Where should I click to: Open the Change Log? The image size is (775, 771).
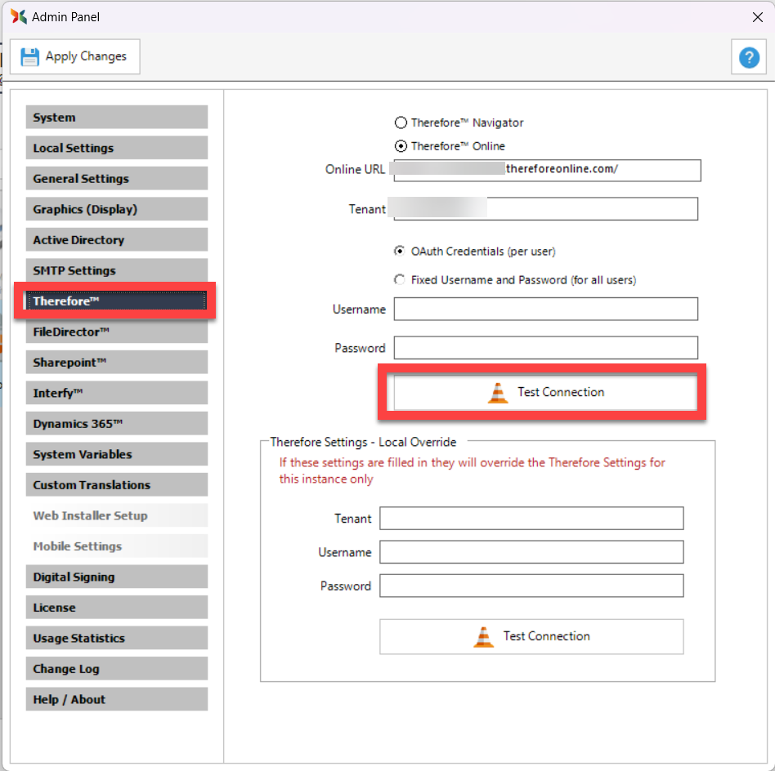[117, 668]
